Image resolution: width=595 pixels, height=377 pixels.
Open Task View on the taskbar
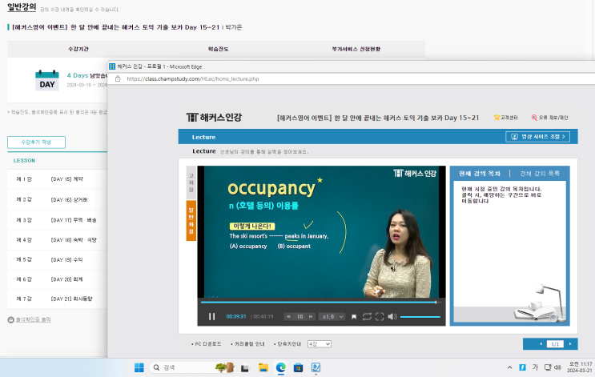click(245, 368)
